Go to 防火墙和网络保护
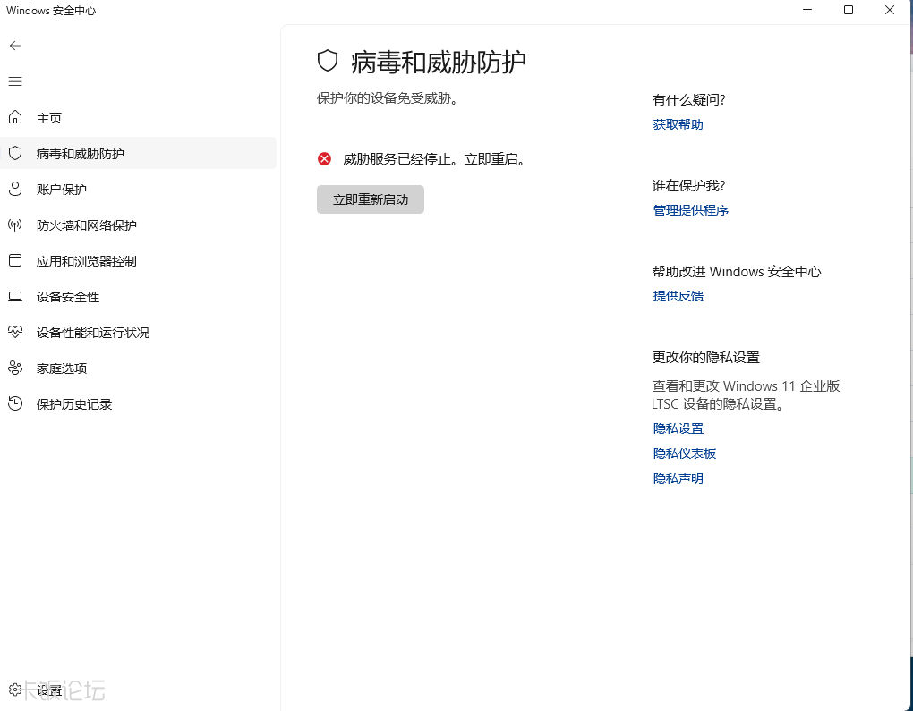The width and height of the screenshot is (913, 711). pos(138,225)
